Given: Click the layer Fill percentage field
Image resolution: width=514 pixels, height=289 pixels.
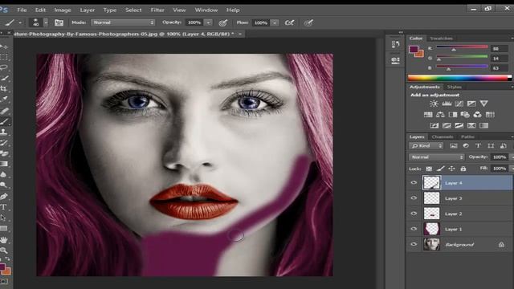Looking at the screenshot, I should (x=499, y=169).
